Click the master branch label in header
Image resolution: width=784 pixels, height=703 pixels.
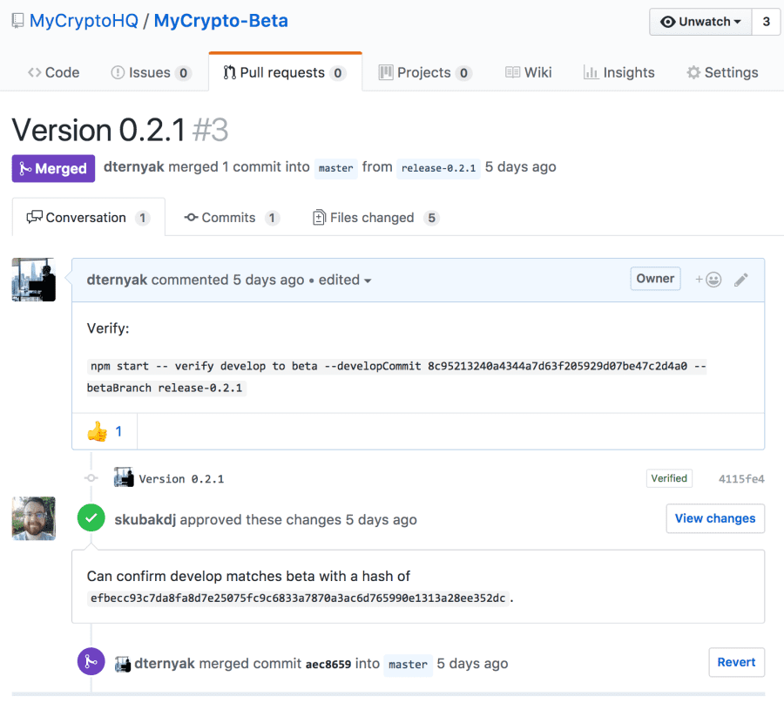point(335,168)
